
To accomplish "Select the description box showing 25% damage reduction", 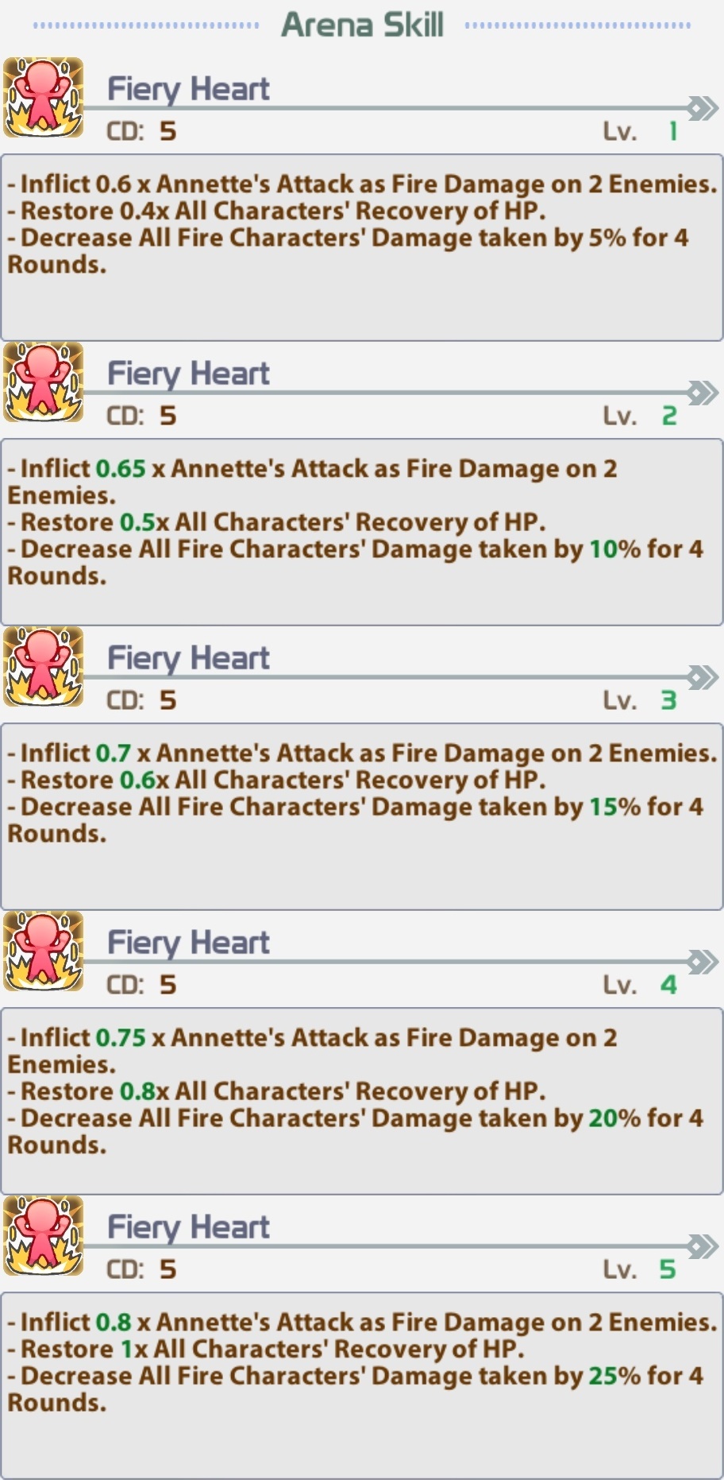I will pyautogui.click(x=362, y=1386).
